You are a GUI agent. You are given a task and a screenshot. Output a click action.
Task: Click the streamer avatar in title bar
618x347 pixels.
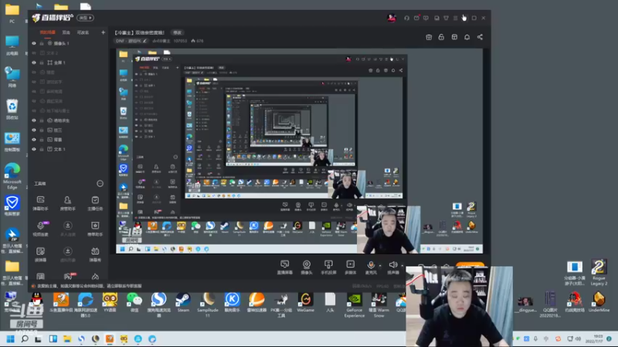coord(392,18)
